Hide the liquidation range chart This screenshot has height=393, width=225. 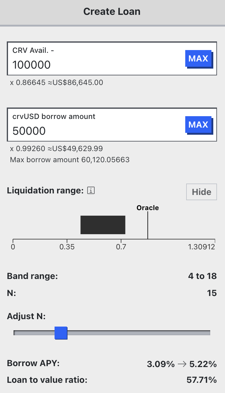[201, 192]
